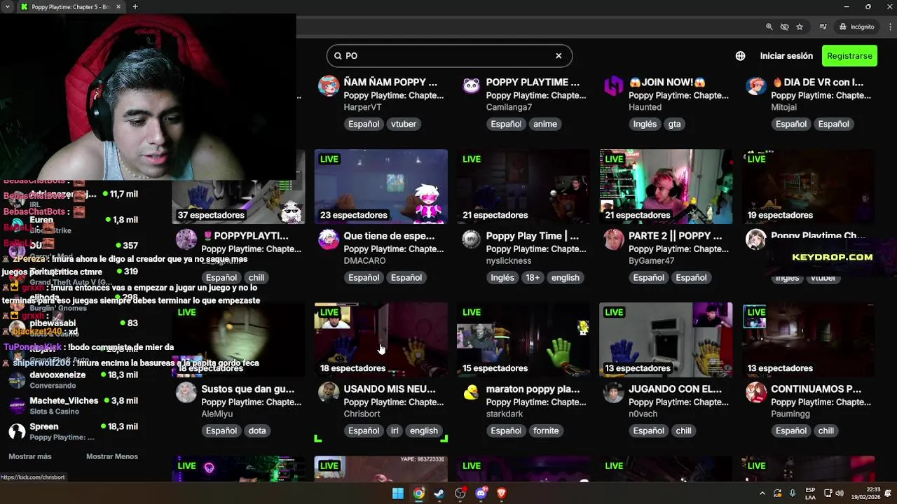Open Paumingg channel avatar
Viewport: 897px width, 504px height.
click(756, 393)
